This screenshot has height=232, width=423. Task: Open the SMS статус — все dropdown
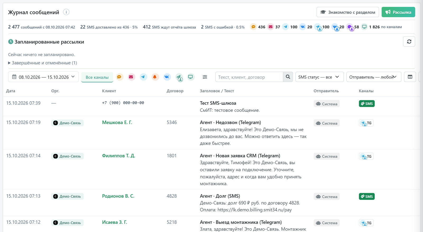[319, 77]
